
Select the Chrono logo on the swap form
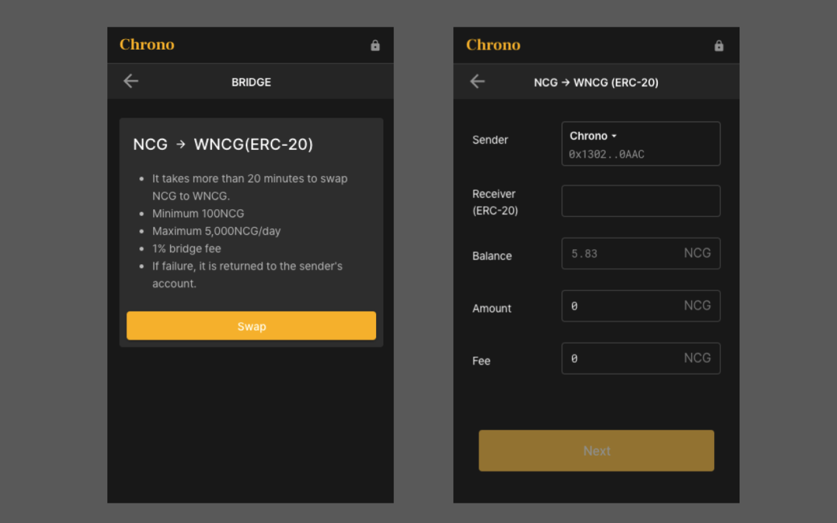493,44
